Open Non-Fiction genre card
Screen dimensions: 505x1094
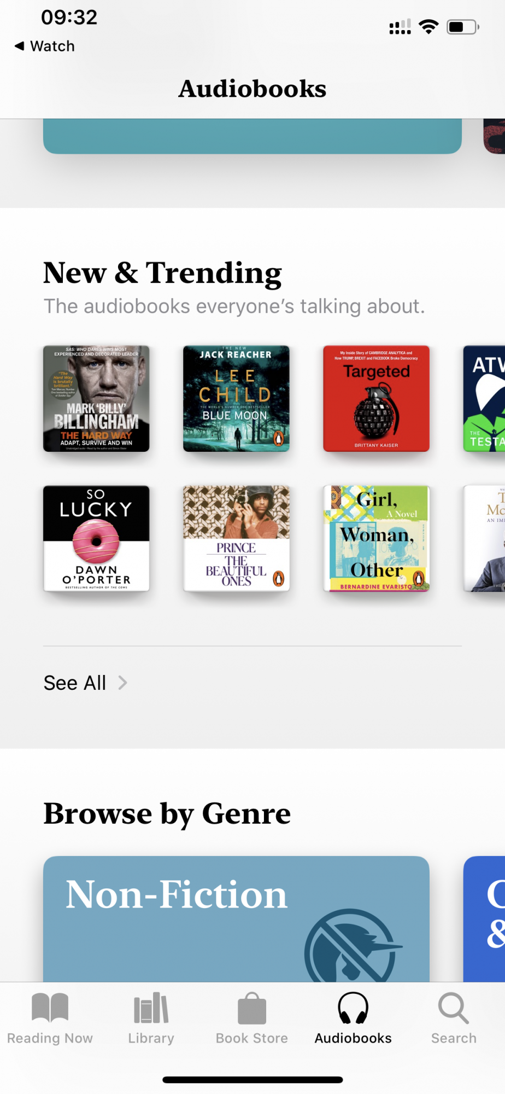click(236, 919)
